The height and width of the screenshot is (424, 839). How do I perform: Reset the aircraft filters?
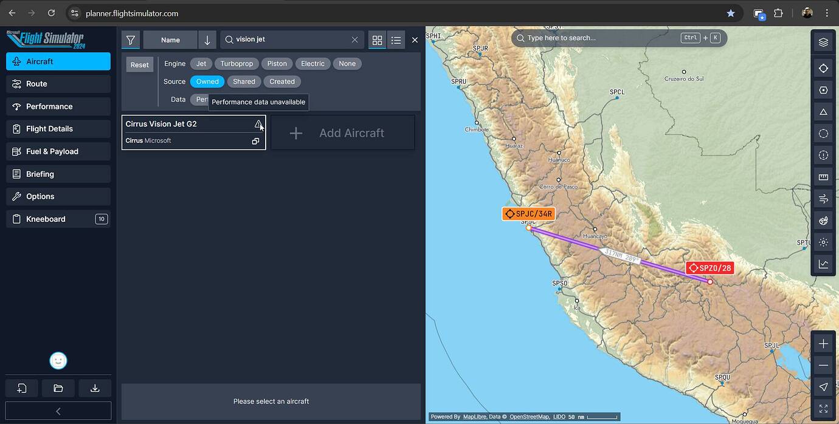pyautogui.click(x=140, y=65)
